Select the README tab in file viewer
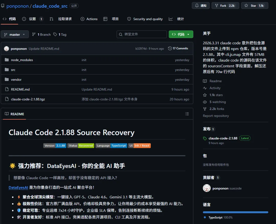Viewport: 276px width, 224px height. (14, 114)
